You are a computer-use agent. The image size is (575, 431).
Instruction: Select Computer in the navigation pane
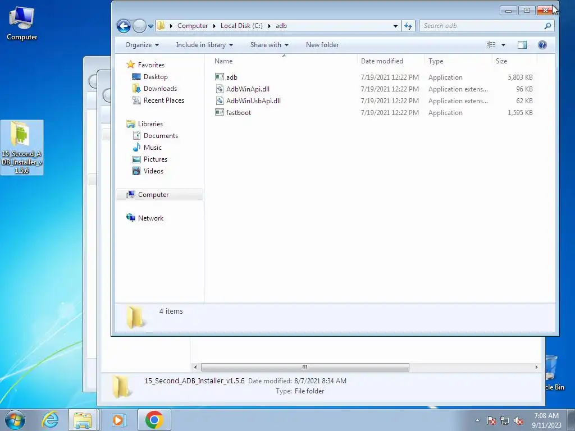pos(159,195)
